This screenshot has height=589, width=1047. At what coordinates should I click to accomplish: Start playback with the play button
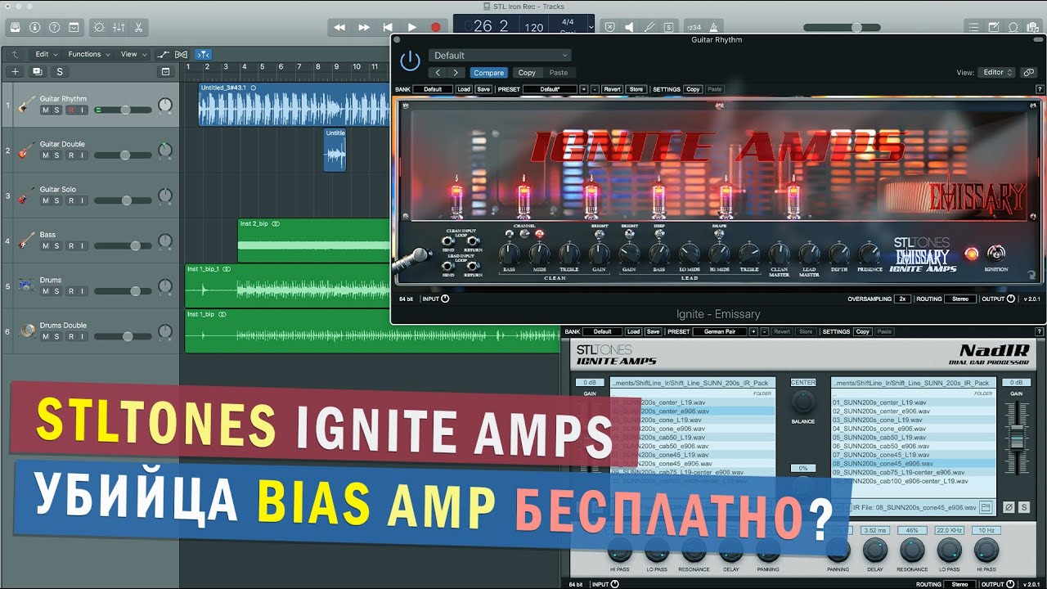click(x=412, y=27)
